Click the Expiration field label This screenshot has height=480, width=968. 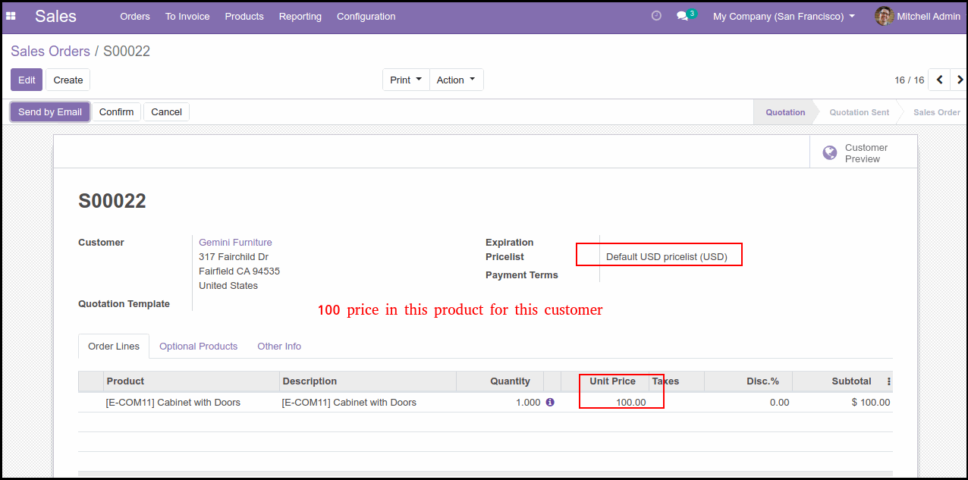point(509,242)
